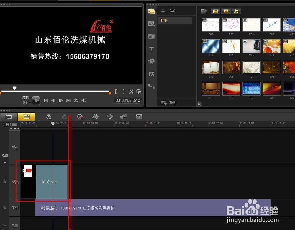
Task: Toggle show videos filter in library
Action: pyautogui.click(x=216, y=11)
